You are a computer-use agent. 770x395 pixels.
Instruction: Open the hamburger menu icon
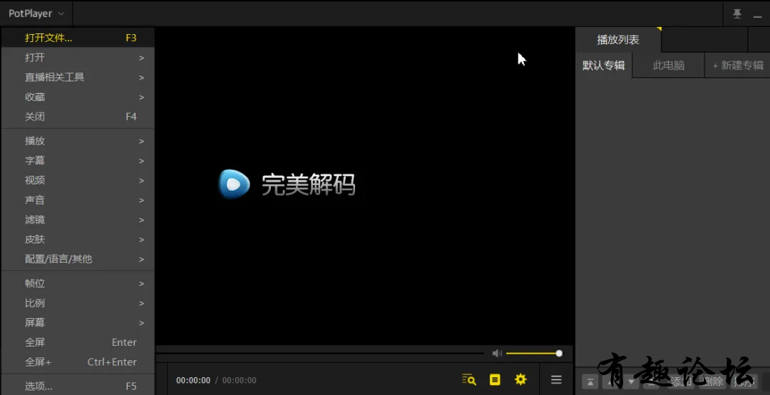pos(556,379)
